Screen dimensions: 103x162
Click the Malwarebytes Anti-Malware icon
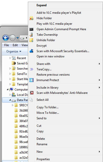pyautogui.click(x=32, y=93)
